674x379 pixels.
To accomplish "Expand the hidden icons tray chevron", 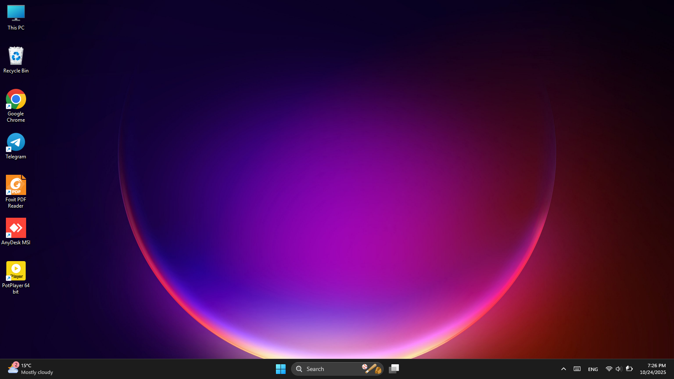I will 563,369.
